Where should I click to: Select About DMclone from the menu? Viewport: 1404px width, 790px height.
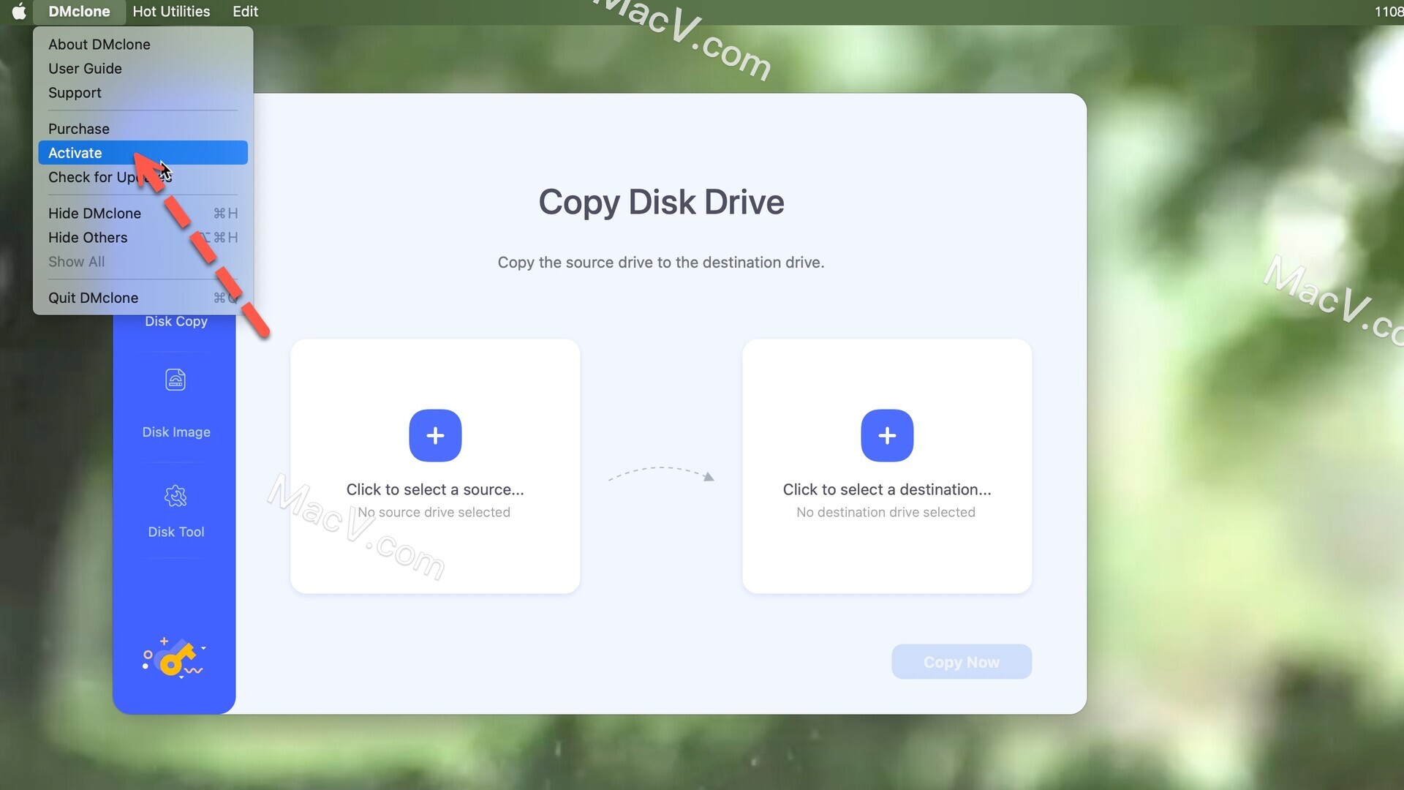point(143,44)
